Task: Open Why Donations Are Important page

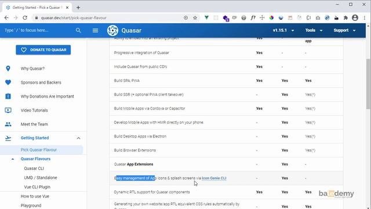Action: click(48, 96)
